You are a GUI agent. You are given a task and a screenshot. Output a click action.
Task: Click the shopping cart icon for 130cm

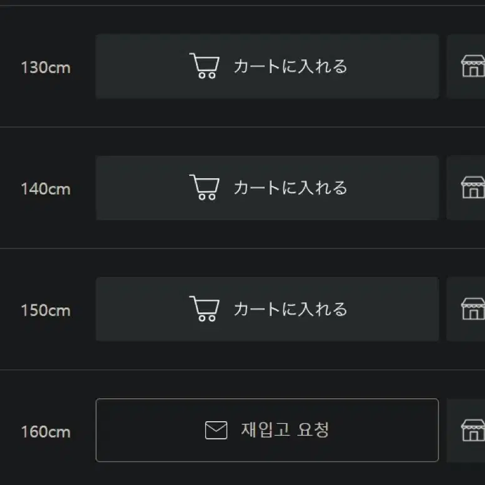click(x=205, y=66)
